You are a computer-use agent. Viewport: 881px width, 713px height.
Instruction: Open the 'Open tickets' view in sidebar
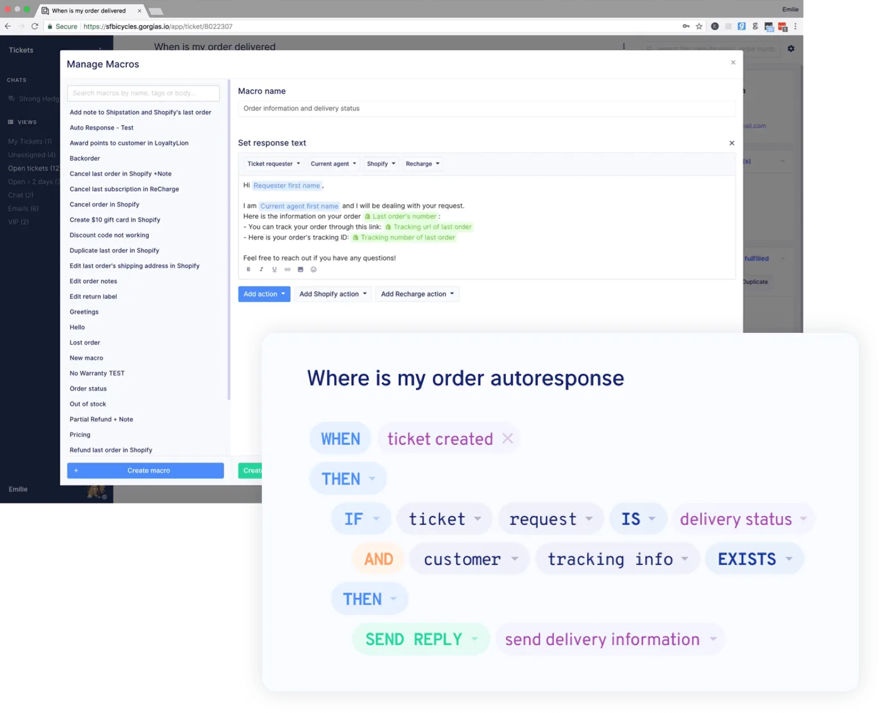click(x=33, y=169)
